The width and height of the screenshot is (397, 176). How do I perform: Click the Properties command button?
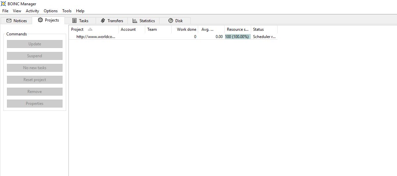[35, 104]
